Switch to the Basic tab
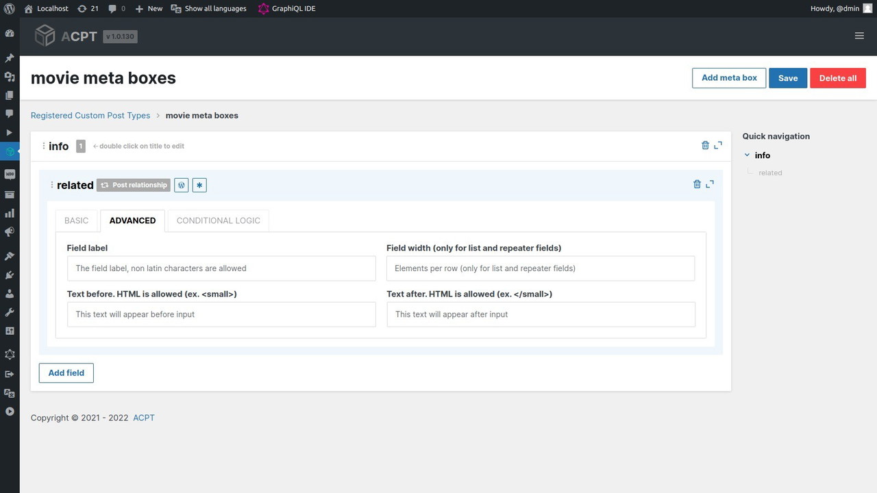 coord(77,220)
